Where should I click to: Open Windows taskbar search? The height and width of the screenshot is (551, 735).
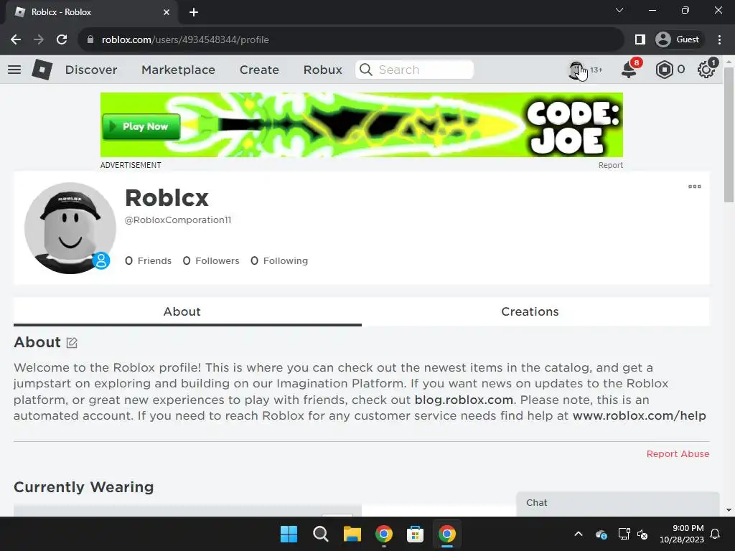tap(321, 534)
